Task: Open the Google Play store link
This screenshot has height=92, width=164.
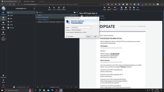Action: (x=114, y=82)
